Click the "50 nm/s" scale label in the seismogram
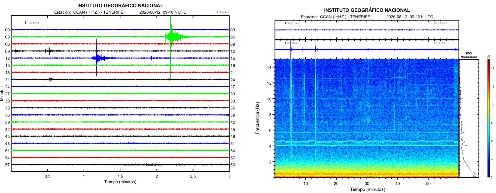This screenshot has width=496, height=193. (34, 23)
